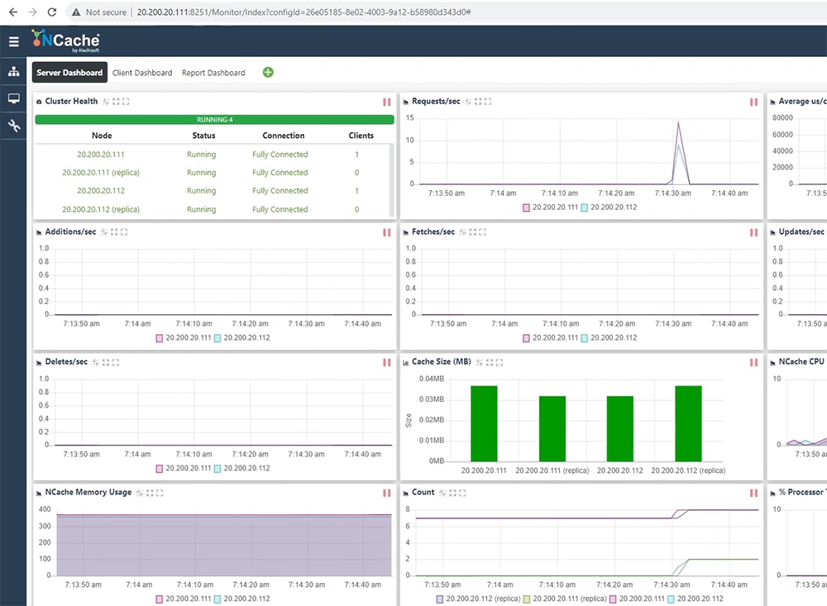Click 20.200.20.112 (replica) swatch in Count legend
Image resolution: width=827 pixels, height=606 pixels.
[440, 599]
